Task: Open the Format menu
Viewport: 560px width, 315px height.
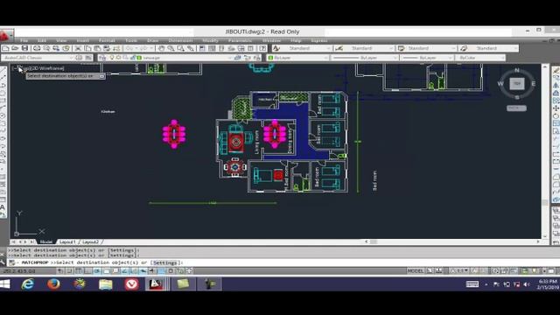Action: pyautogui.click(x=107, y=40)
